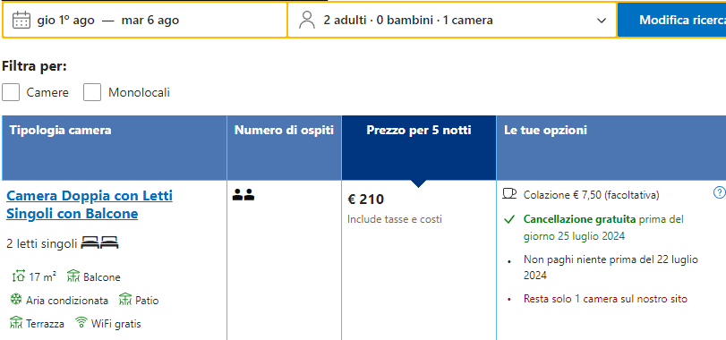Click the breakfast cup icon
The height and width of the screenshot is (340, 726).
tap(509, 193)
